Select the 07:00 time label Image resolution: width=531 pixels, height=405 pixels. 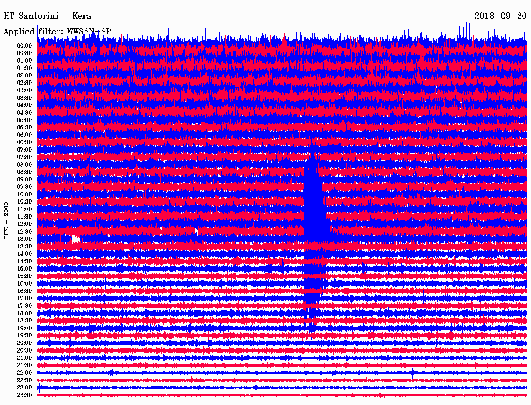(24, 150)
